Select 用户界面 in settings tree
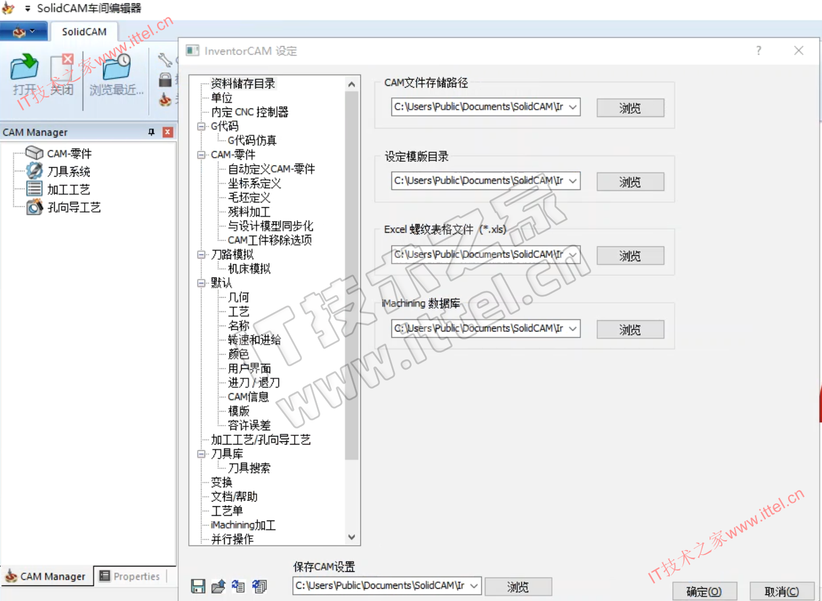This screenshot has width=822, height=601. (249, 368)
